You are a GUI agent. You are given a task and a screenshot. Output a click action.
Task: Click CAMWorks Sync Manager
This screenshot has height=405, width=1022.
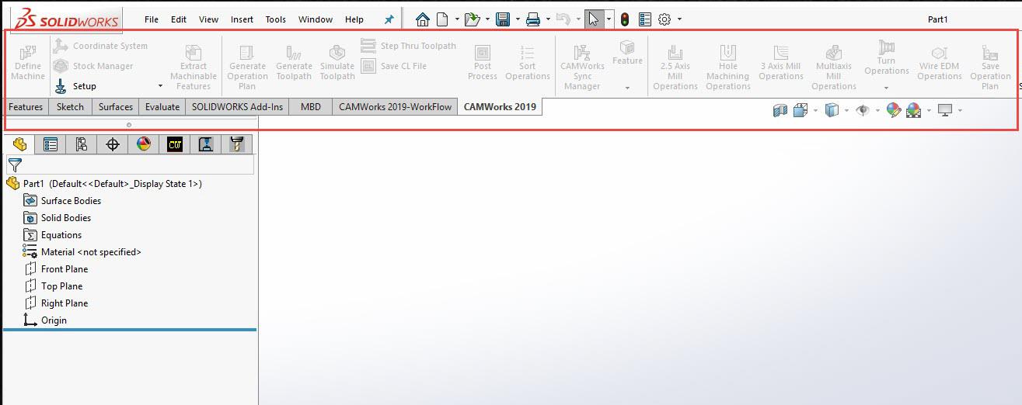582,67
